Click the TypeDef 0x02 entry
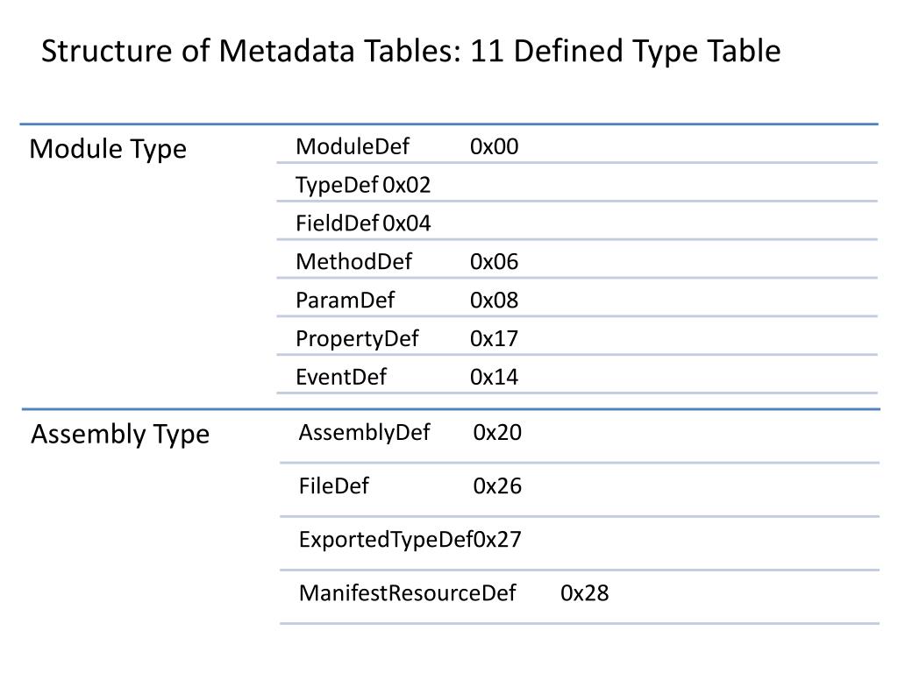The height and width of the screenshot is (673, 898). 363,186
